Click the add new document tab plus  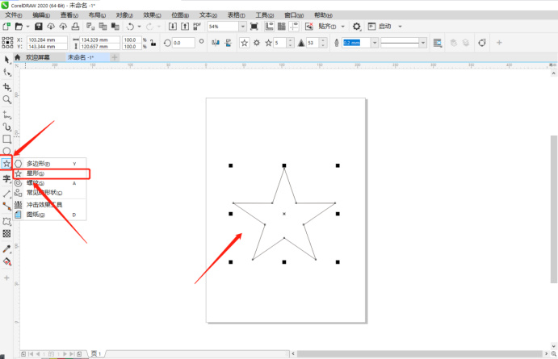pos(115,57)
